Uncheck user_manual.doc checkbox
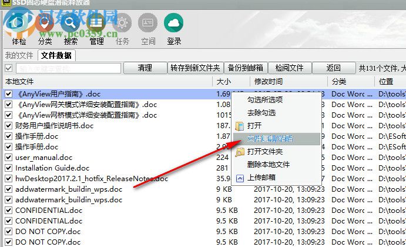Viewport: 406px width, 247px height. (9, 158)
